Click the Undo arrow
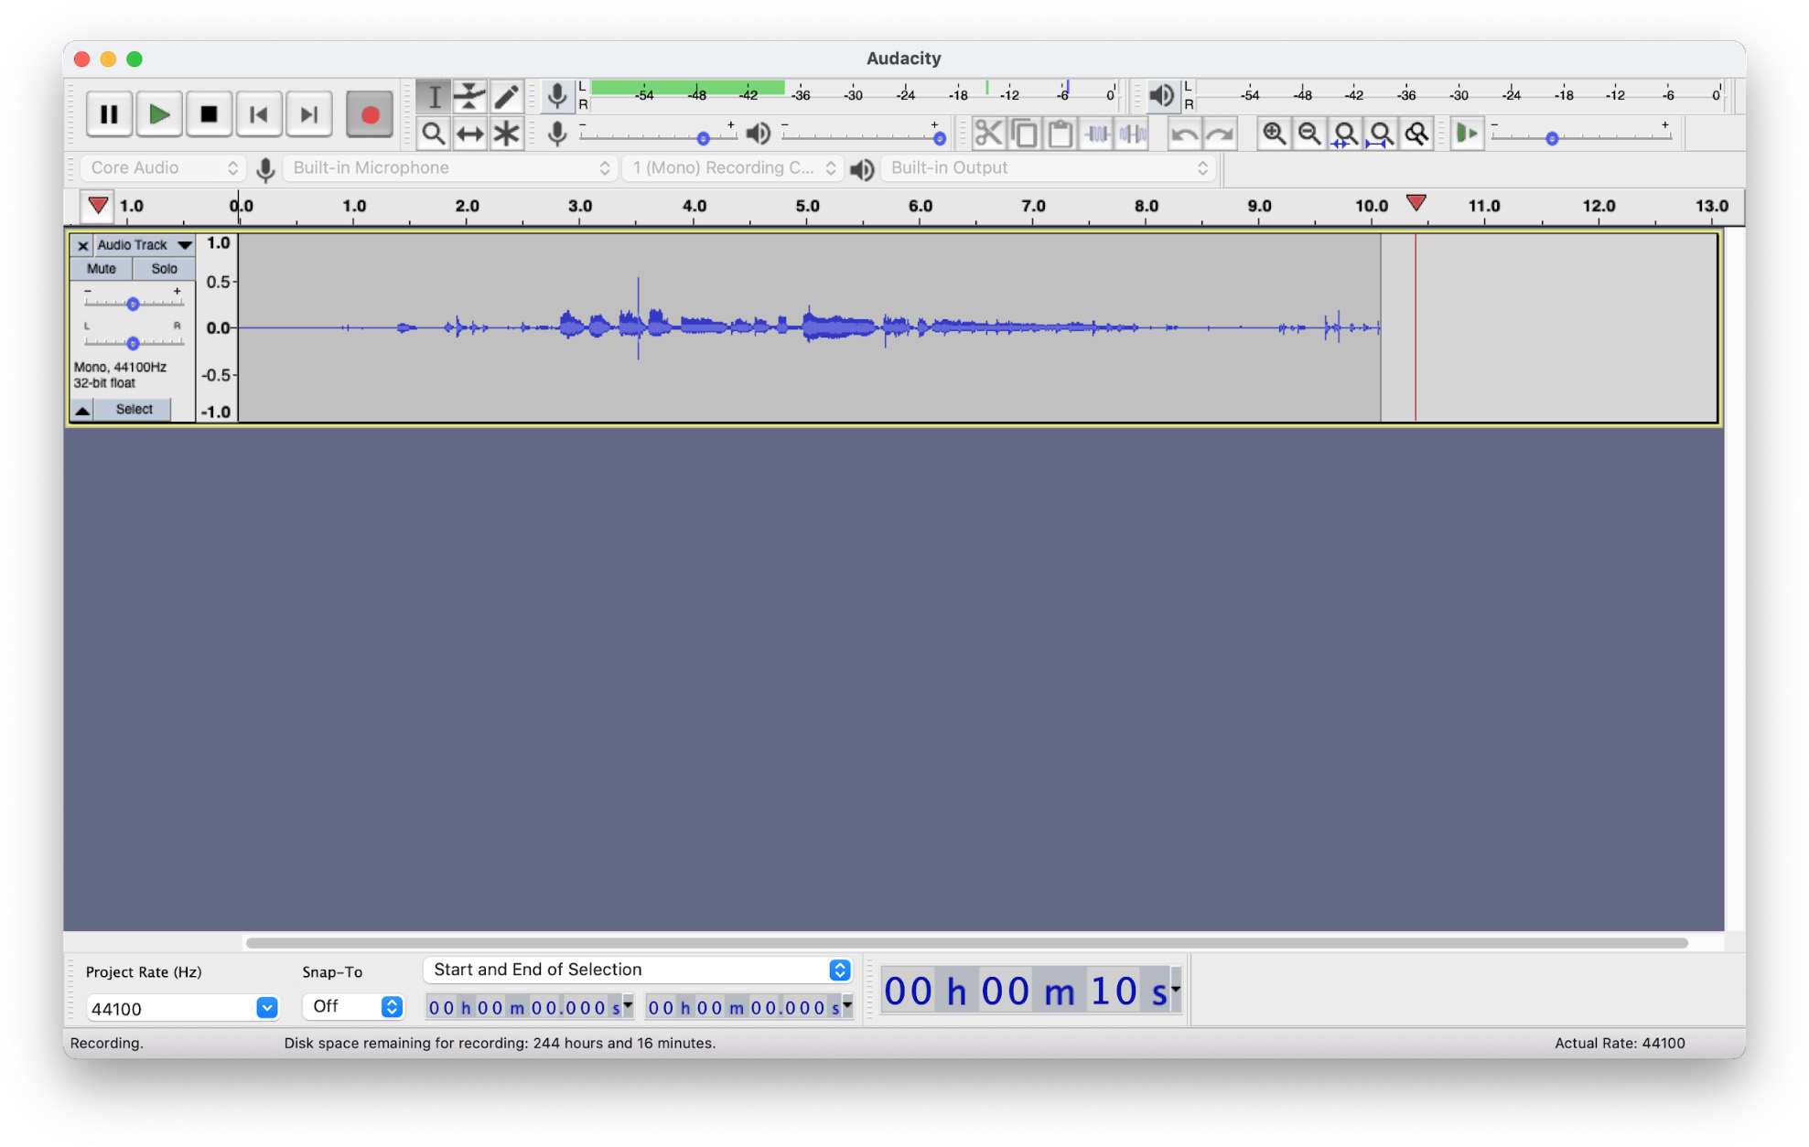The width and height of the screenshot is (1809, 1147). point(1184,134)
